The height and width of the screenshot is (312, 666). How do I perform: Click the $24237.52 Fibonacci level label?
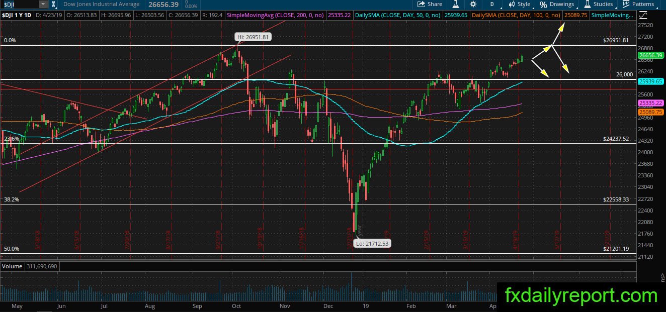click(x=616, y=139)
